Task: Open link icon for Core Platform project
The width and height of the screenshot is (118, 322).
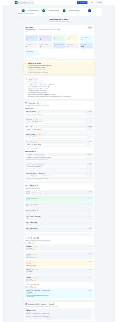Action: coord(38,210)
